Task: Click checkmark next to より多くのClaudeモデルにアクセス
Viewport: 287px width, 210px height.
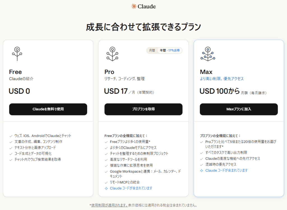Action: click(106, 148)
